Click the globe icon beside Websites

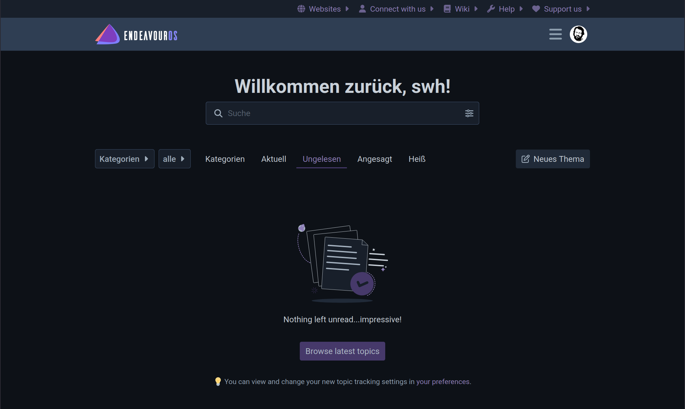[x=301, y=9]
